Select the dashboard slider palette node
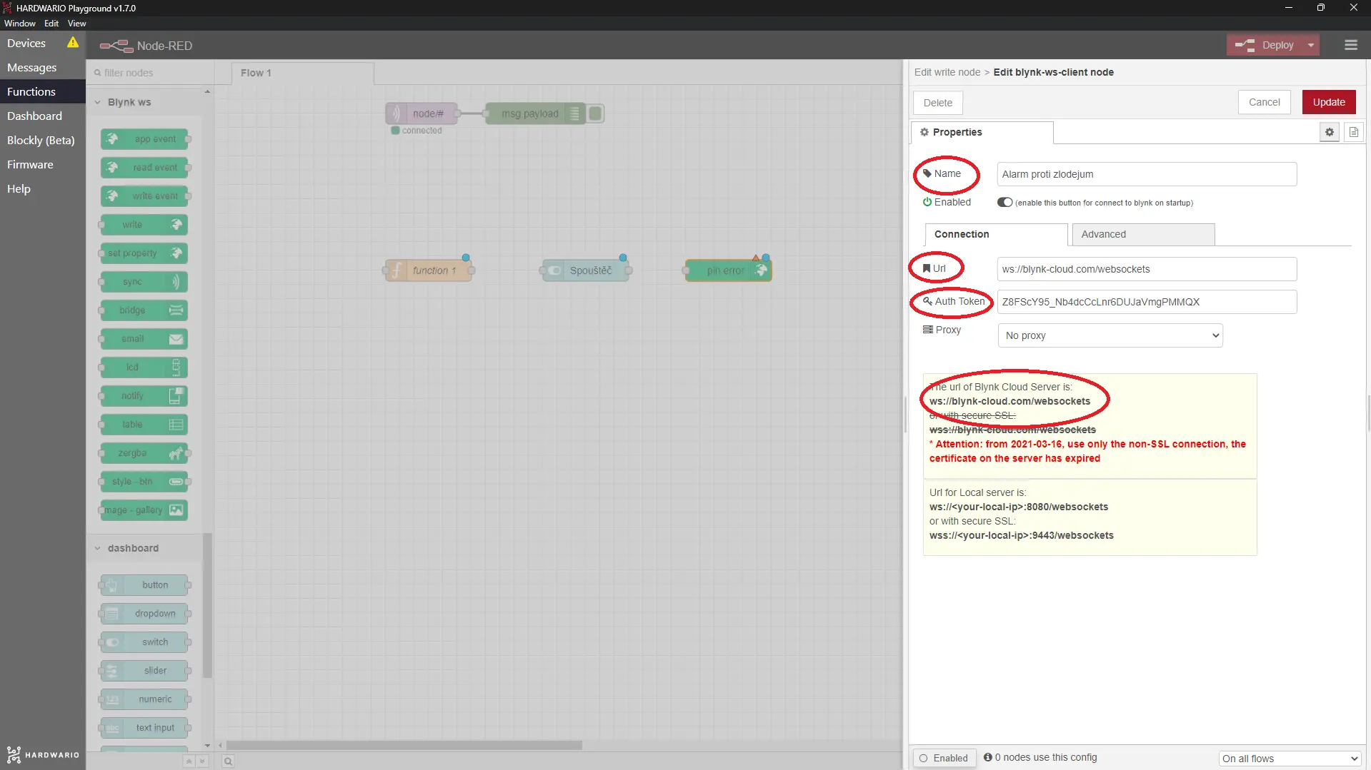This screenshot has height=770, width=1371. [145, 671]
